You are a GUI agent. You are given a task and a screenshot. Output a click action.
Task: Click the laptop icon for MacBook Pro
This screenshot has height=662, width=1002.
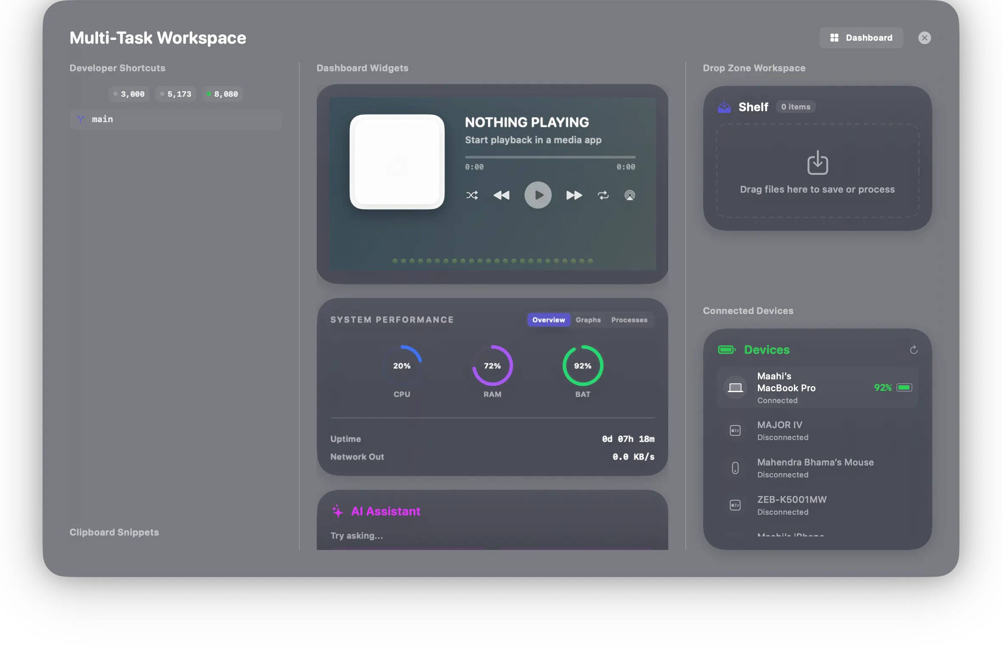click(735, 387)
